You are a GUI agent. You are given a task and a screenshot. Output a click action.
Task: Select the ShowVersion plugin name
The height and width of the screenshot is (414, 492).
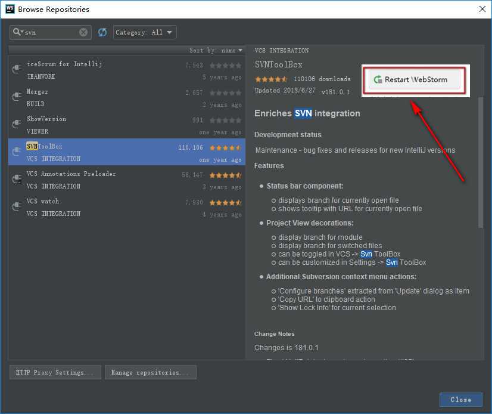46,119
